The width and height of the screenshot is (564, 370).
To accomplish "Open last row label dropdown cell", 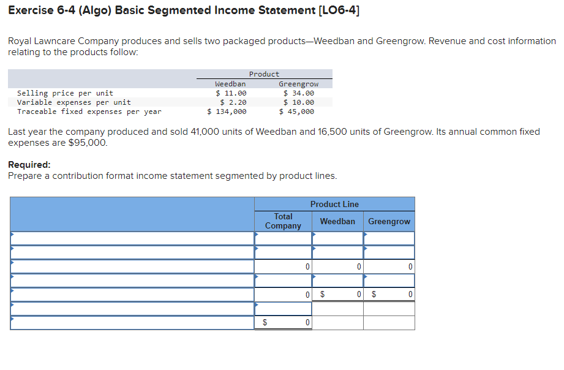I will [x=132, y=322].
